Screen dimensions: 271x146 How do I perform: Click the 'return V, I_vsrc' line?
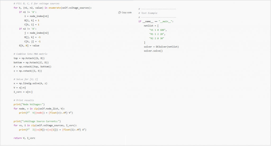[x=23, y=138]
